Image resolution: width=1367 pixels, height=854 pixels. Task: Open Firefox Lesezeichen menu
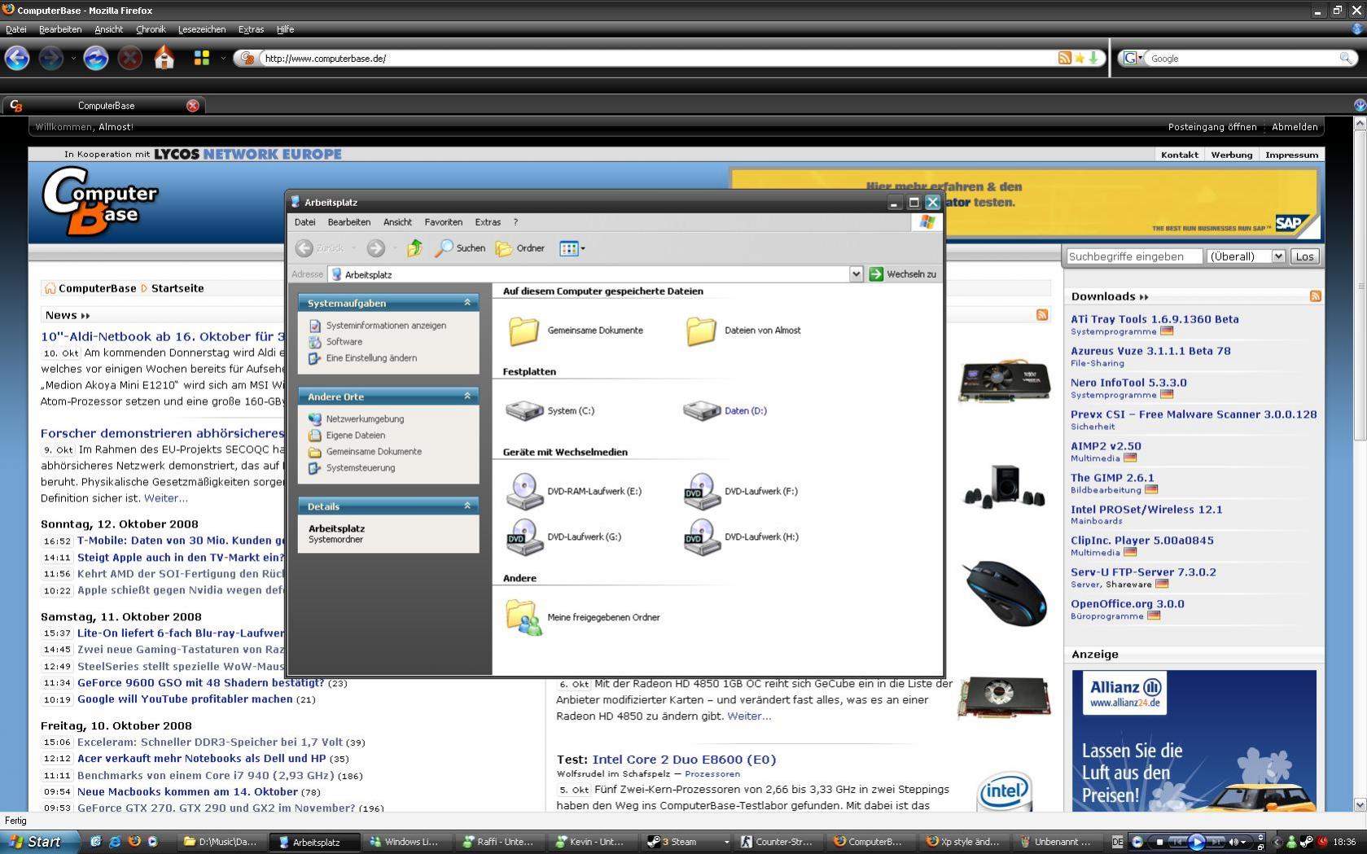(202, 29)
